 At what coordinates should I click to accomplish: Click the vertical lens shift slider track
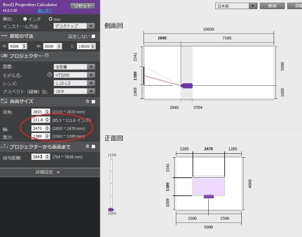pyautogui.click(x=111, y=183)
